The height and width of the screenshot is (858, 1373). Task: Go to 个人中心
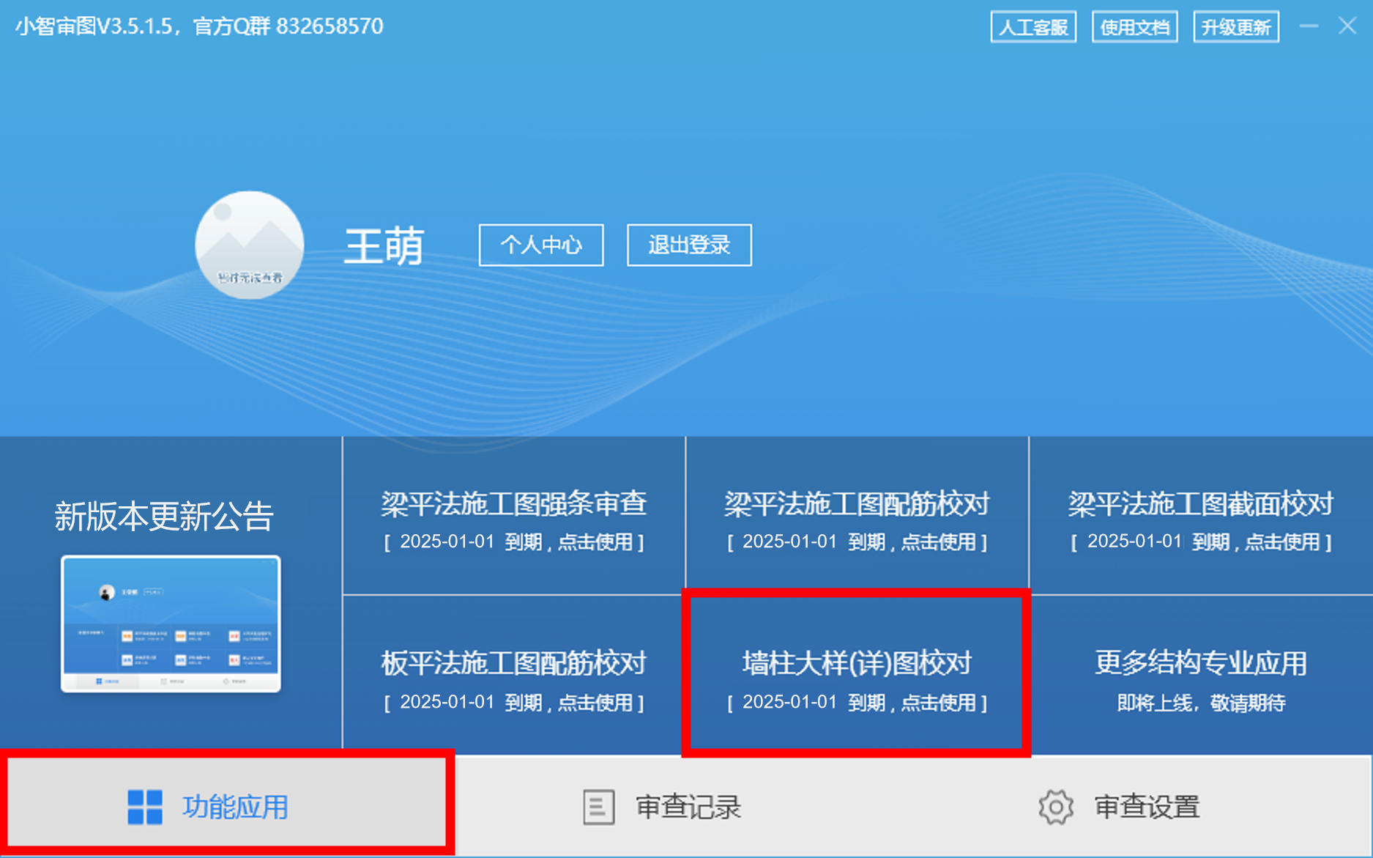[x=541, y=245]
